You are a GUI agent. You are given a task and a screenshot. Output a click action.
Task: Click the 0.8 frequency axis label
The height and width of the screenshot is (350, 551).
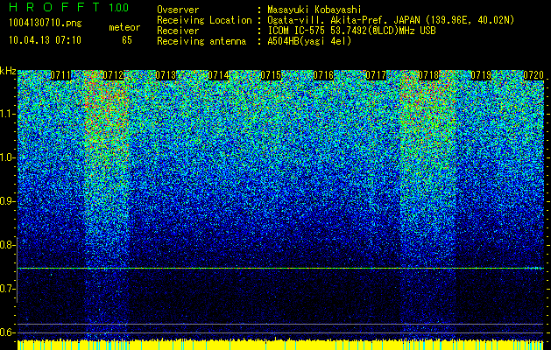pos(7,245)
